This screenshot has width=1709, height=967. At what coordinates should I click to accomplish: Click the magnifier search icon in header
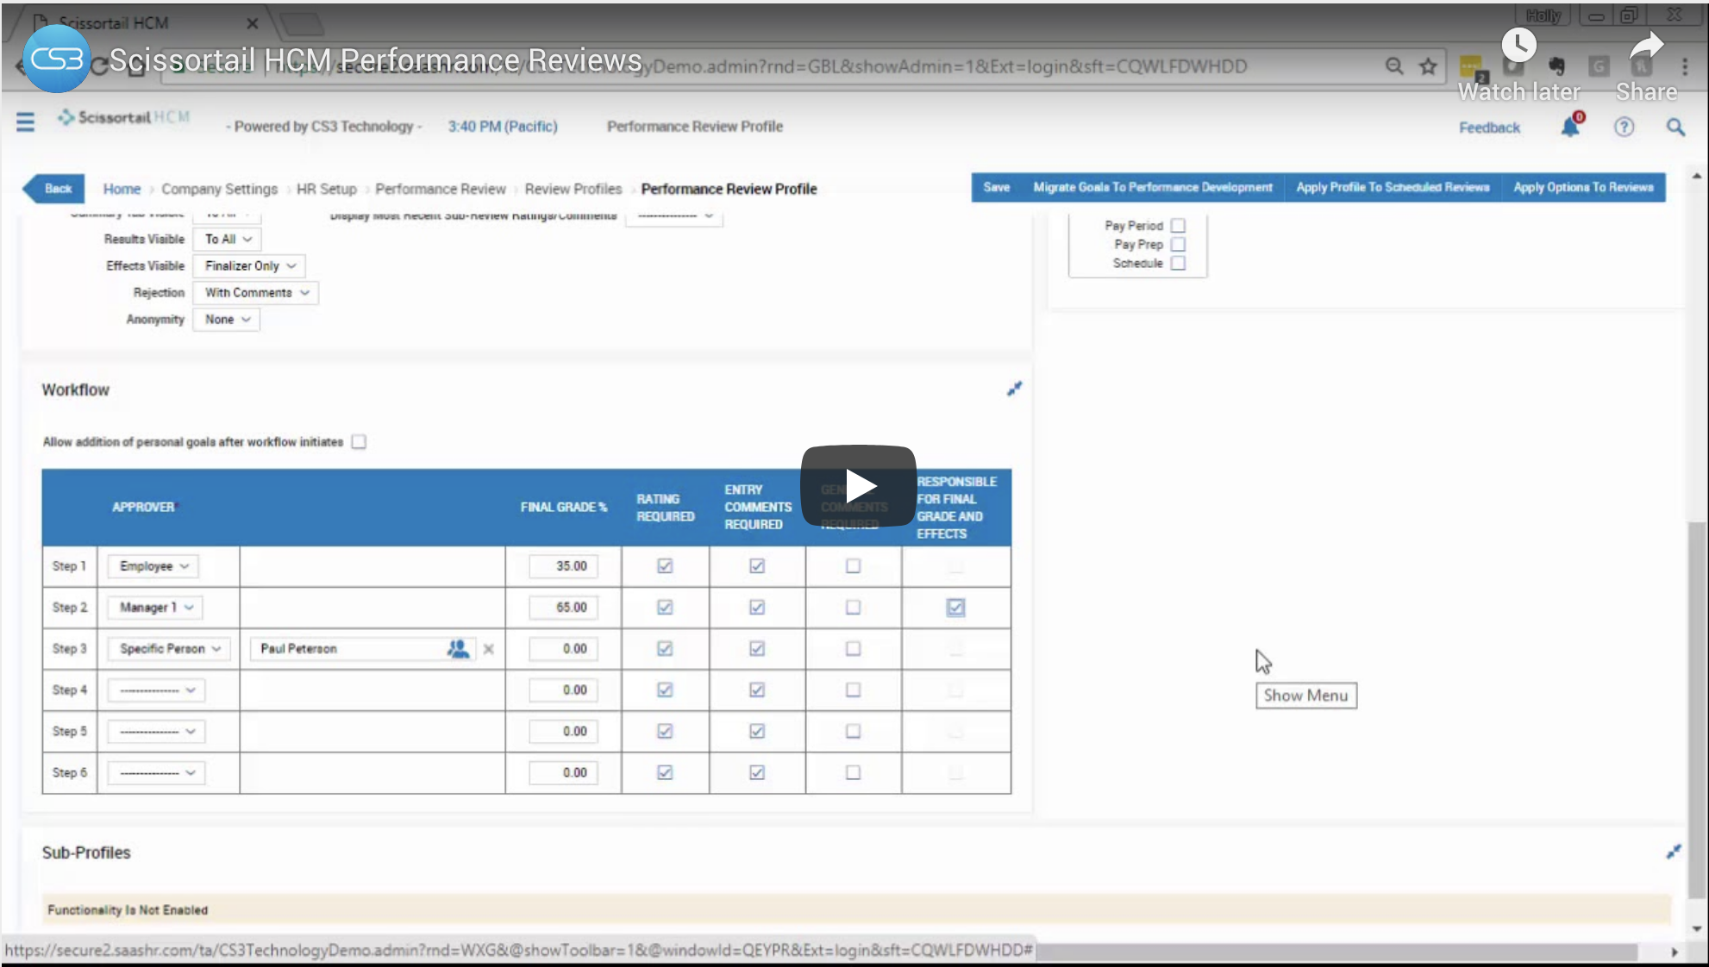point(1675,128)
